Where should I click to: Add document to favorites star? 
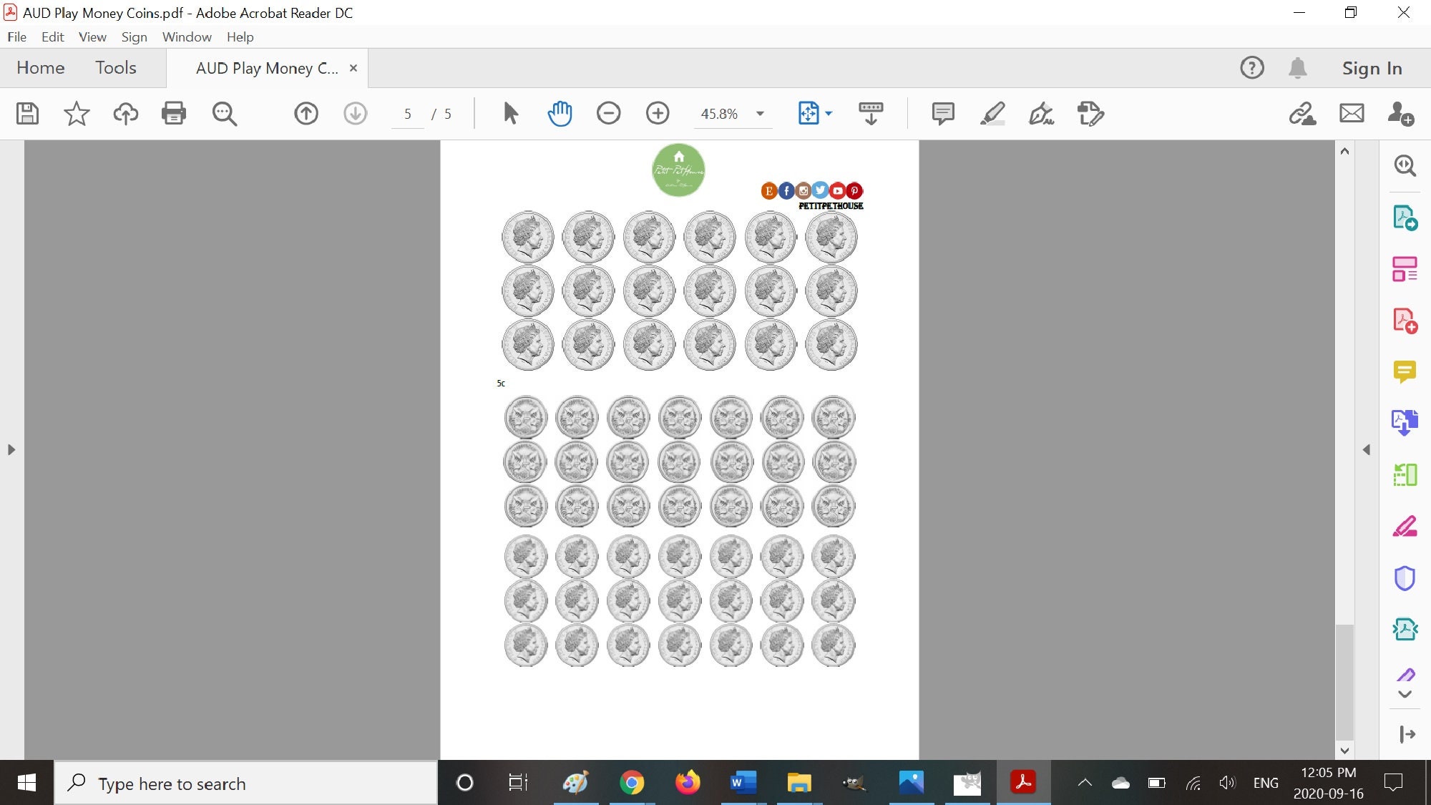pyautogui.click(x=76, y=113)
